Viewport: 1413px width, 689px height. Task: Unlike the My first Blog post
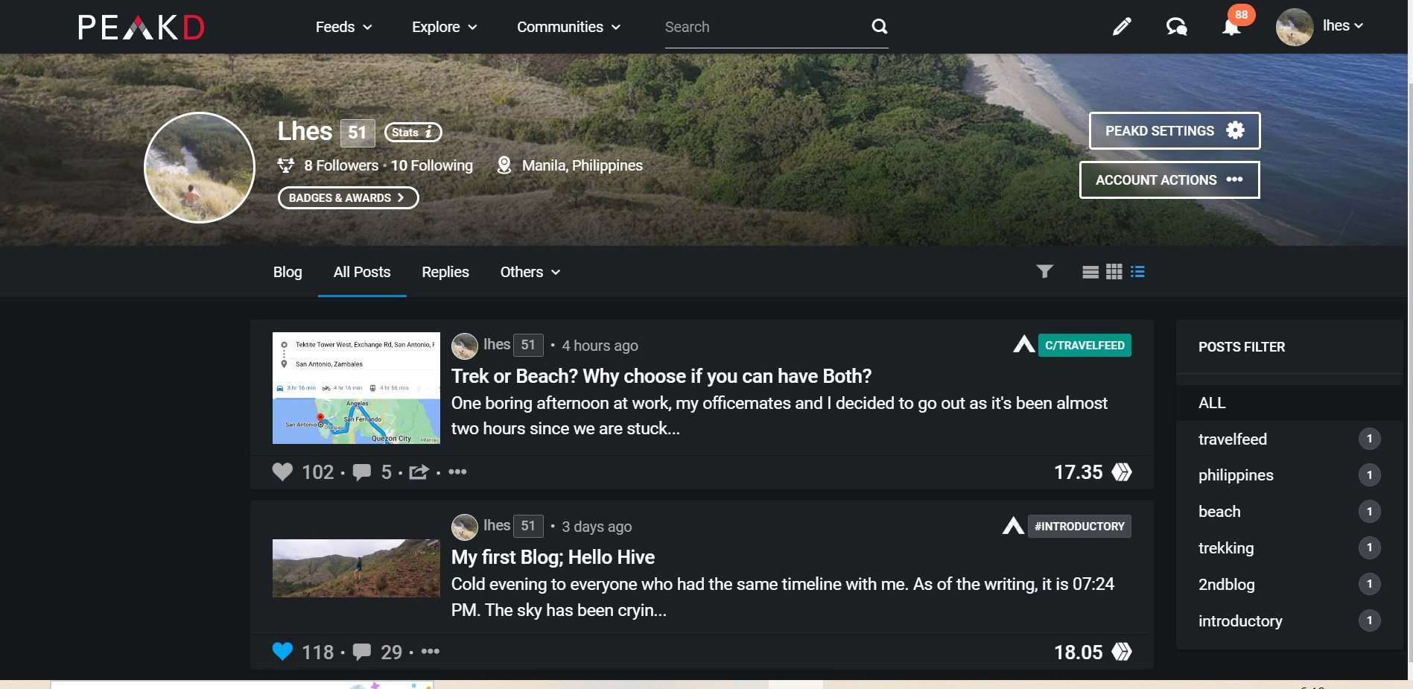282,652
